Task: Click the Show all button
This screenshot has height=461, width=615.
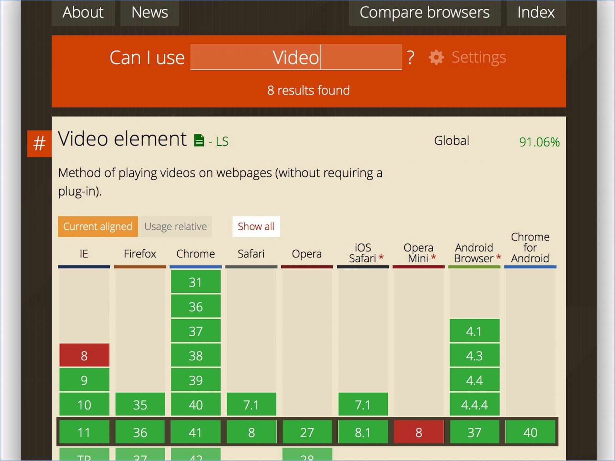Action: click(x=256, y=227)
